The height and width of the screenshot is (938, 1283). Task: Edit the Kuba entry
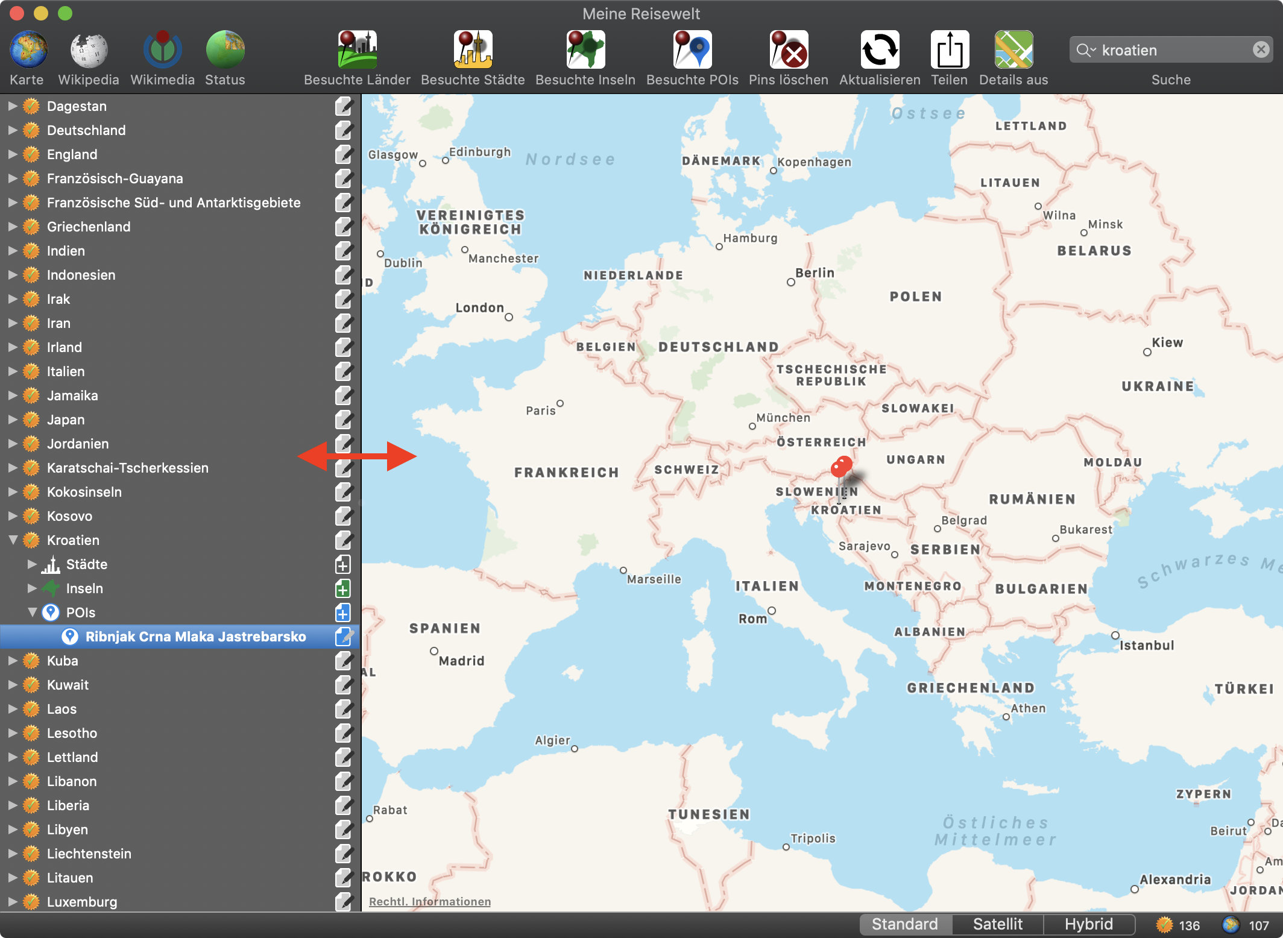coord(343,661)
